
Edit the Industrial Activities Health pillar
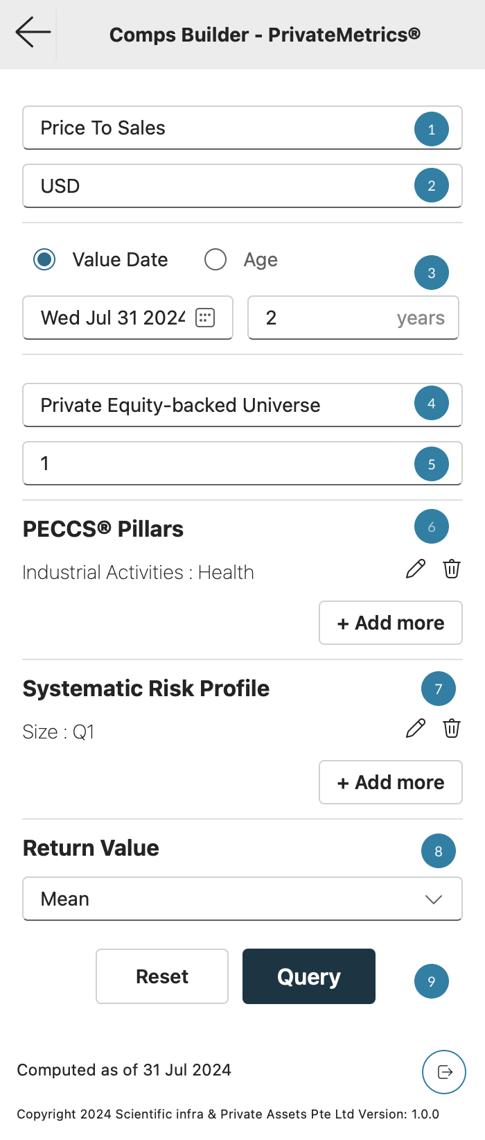pos(415,569)
